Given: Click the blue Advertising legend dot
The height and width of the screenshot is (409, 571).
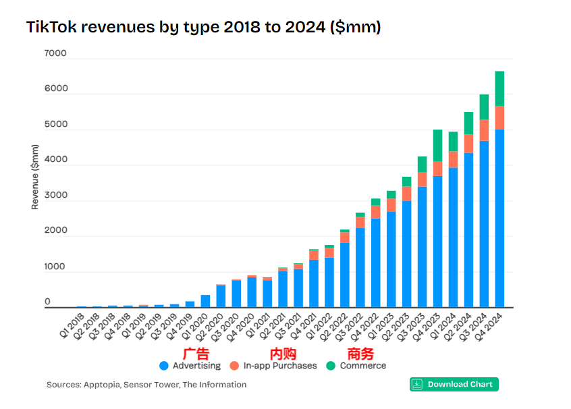Looking at the screenshot, I should [164, 366].
